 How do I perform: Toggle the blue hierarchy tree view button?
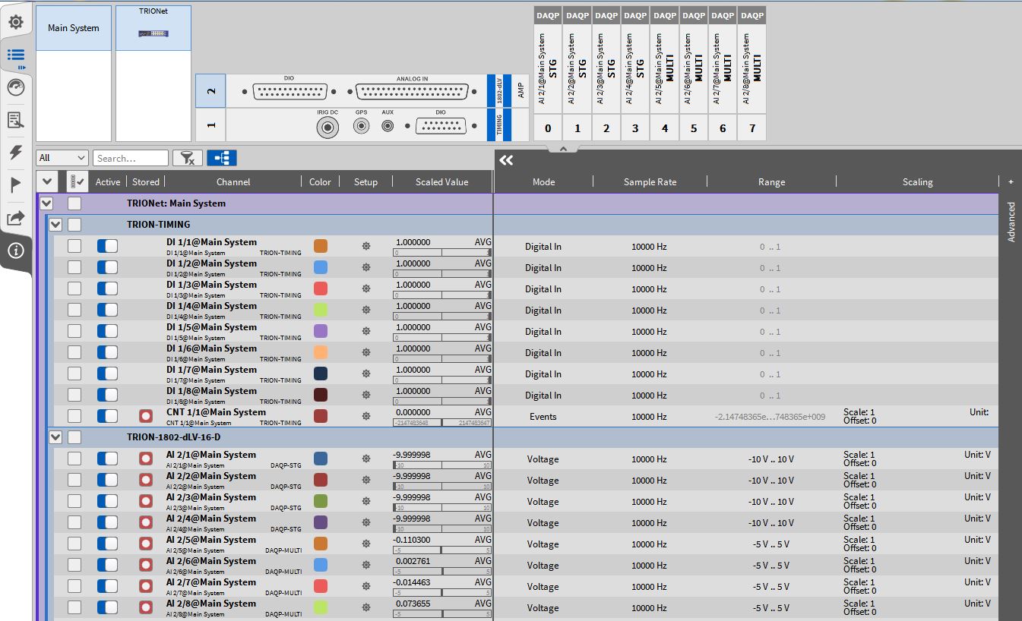pyautogui.click(x=222, y=158)
